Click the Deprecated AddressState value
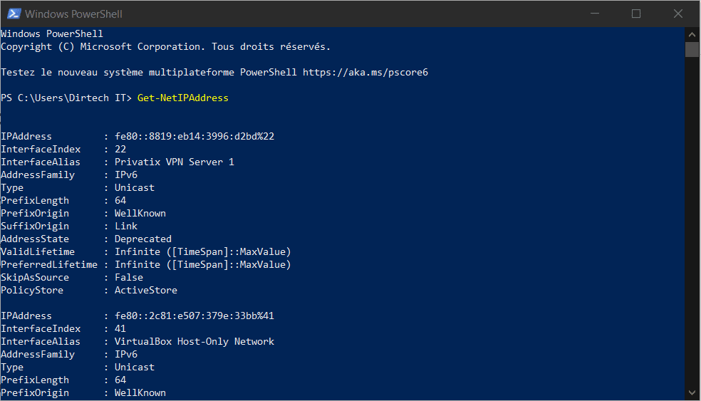Viewport: 701px width, 401px height. point(143,239)
